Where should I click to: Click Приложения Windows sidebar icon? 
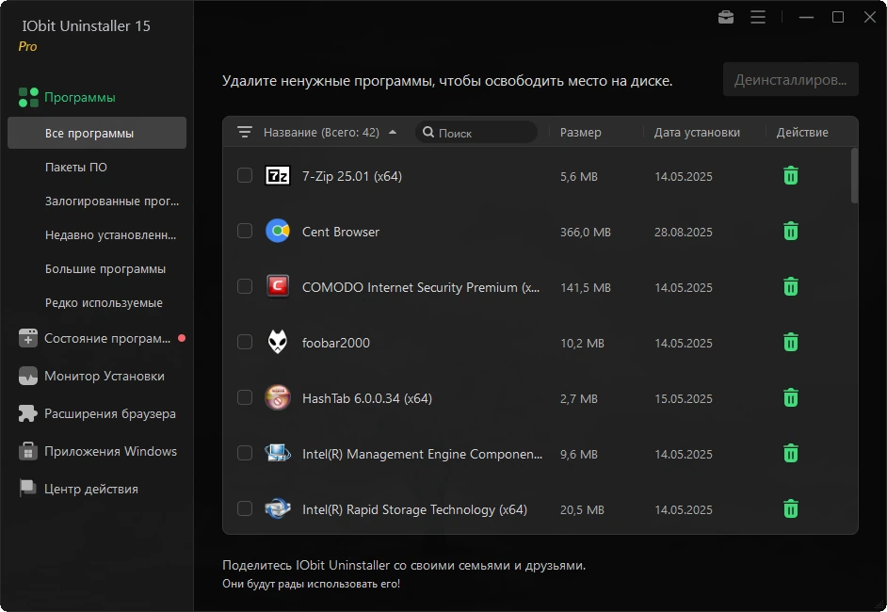click(x=27, y=451)
